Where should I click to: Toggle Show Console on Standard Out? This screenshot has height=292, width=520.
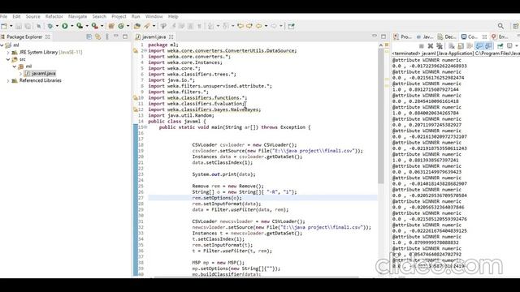pos(479,45)
